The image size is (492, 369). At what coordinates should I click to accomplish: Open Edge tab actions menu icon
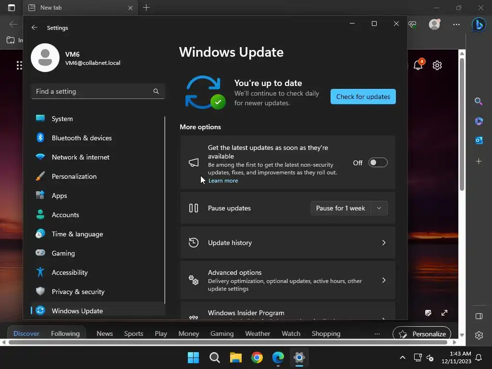point(12,8)
